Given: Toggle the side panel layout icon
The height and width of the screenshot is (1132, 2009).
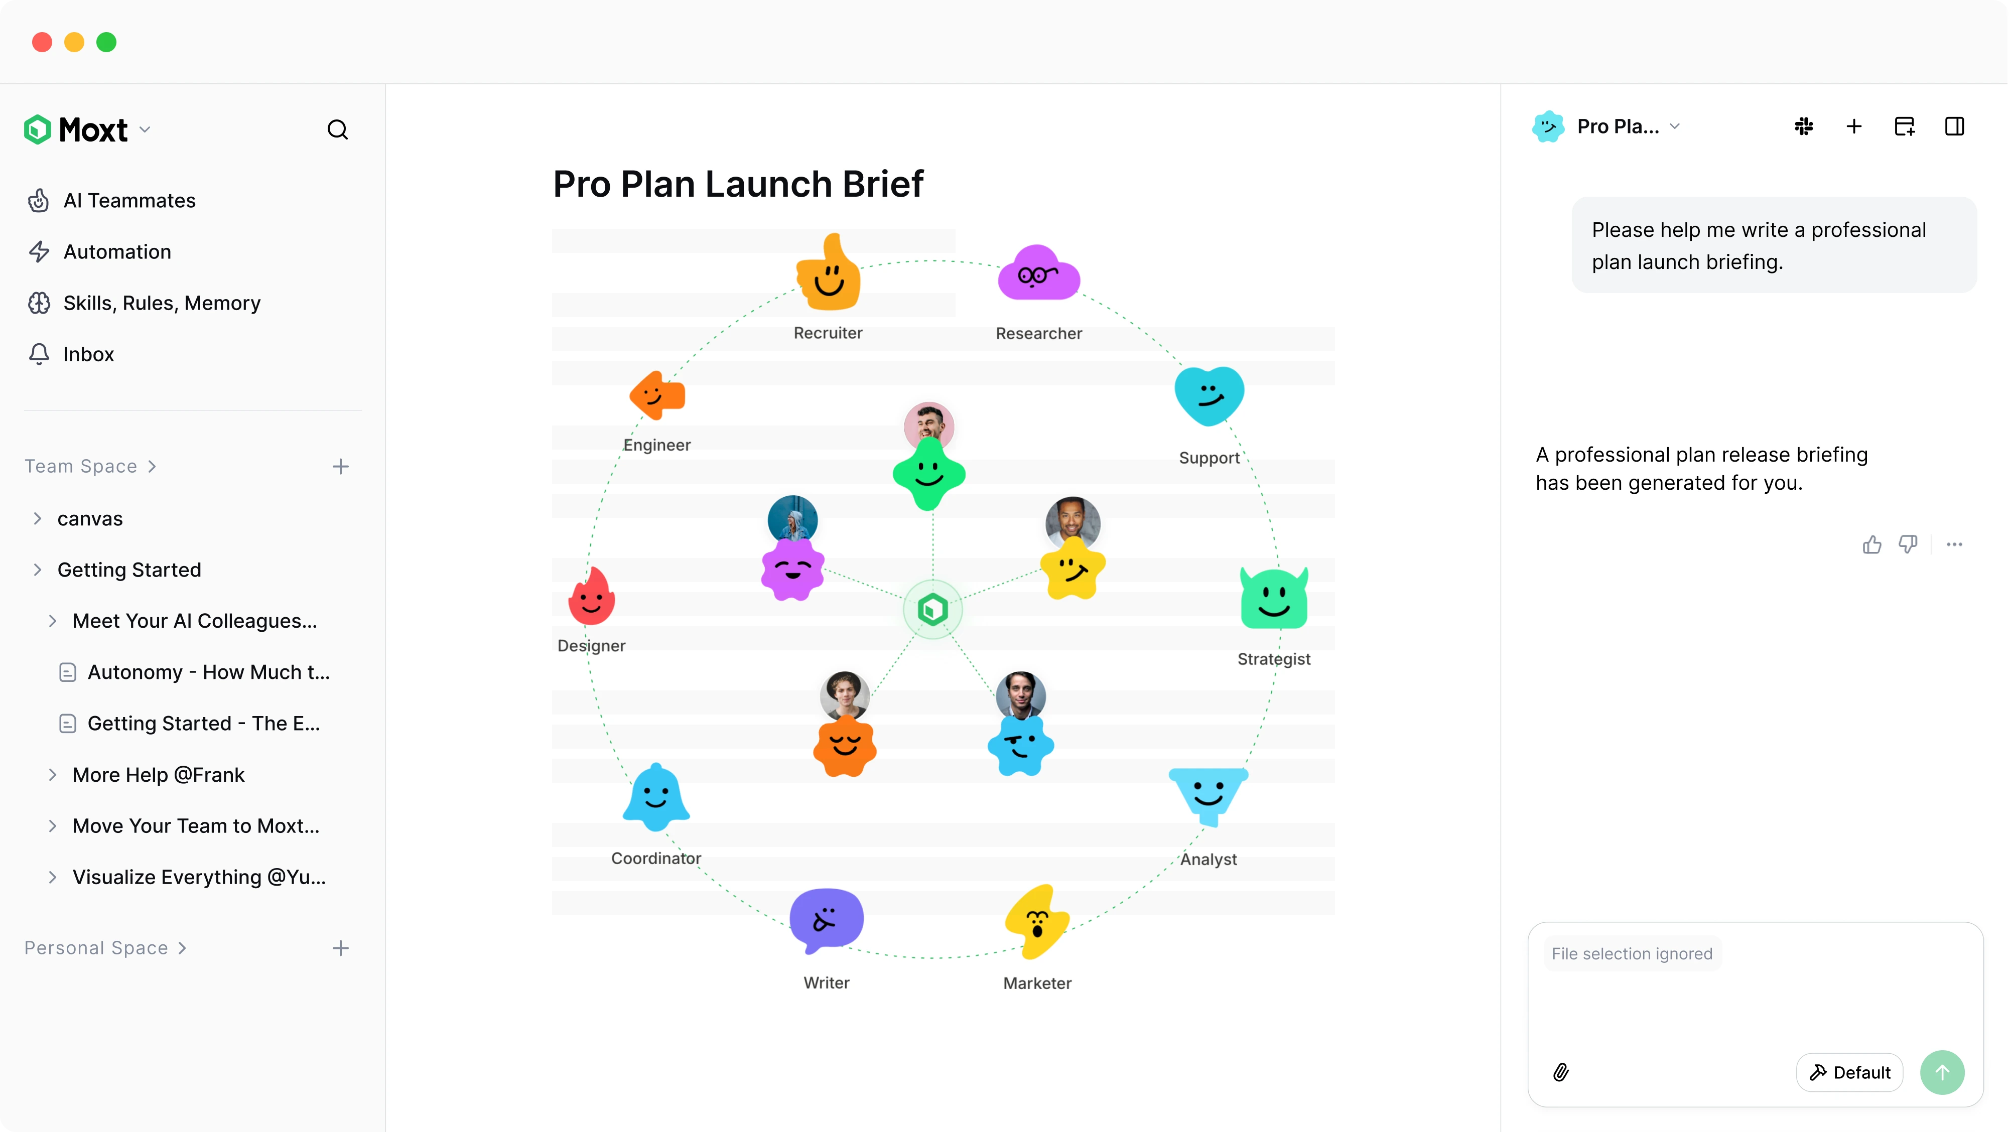Looking at the screenshot, I should 1954,126.
